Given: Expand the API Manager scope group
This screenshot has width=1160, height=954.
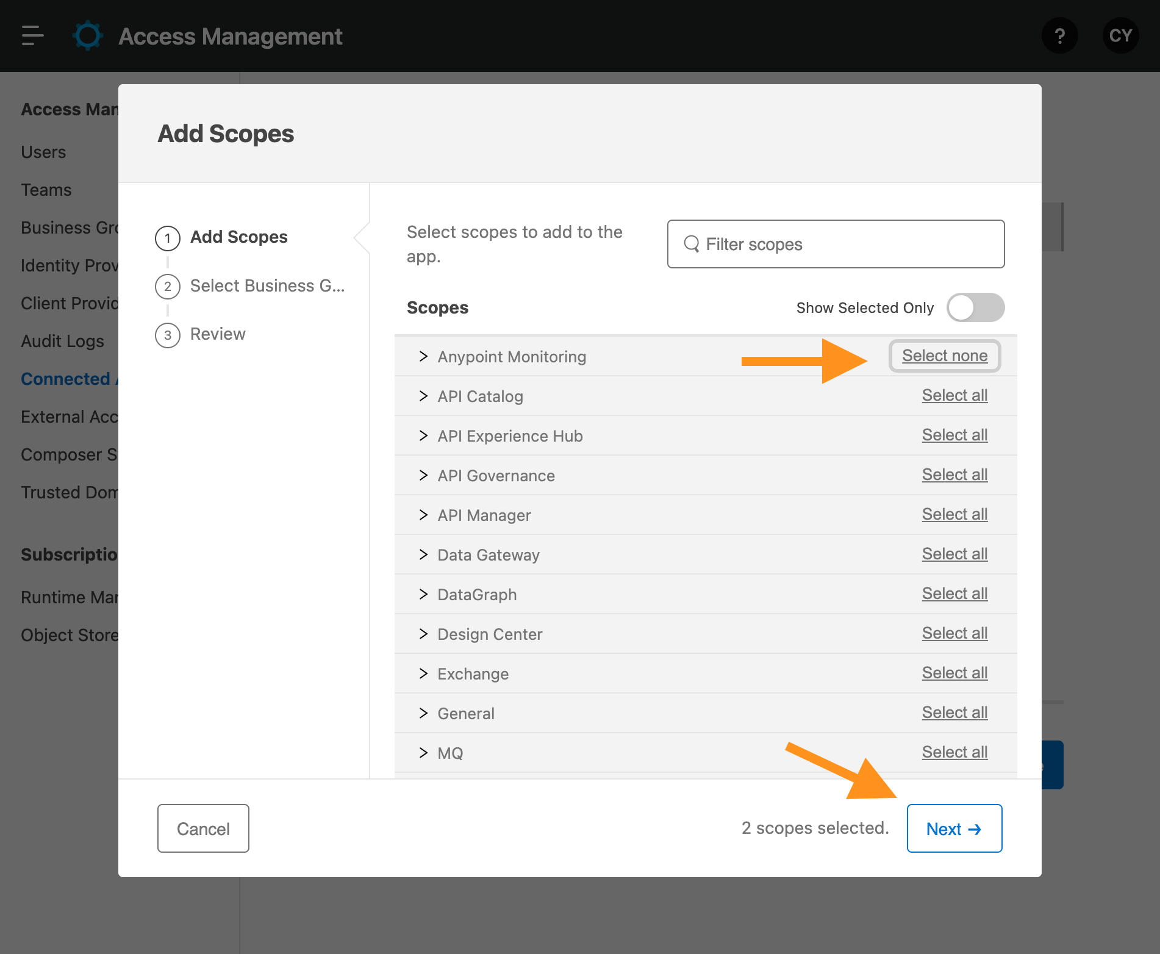Looking at the screenshot, I should (x=423, y=515).
